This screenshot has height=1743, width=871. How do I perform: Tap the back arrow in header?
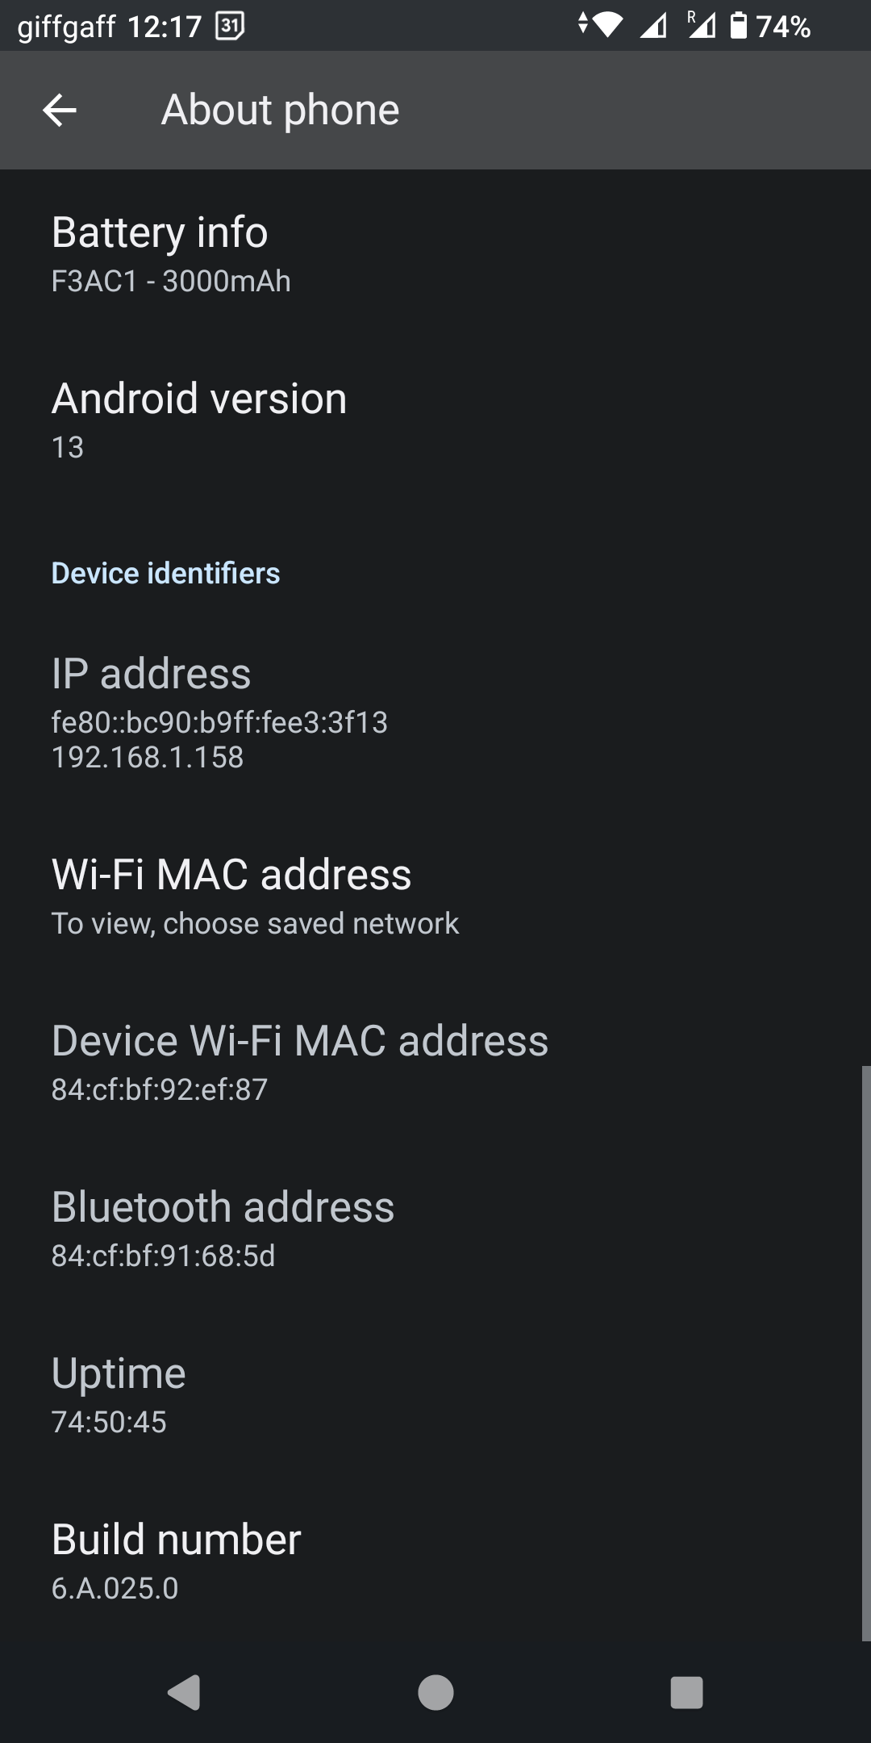pyautogui.click(x=60, y=111)
